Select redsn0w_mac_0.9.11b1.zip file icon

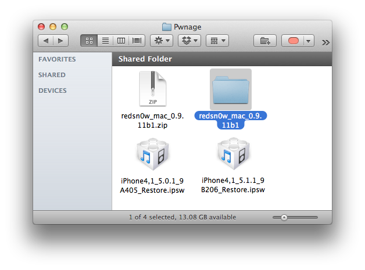152,89
